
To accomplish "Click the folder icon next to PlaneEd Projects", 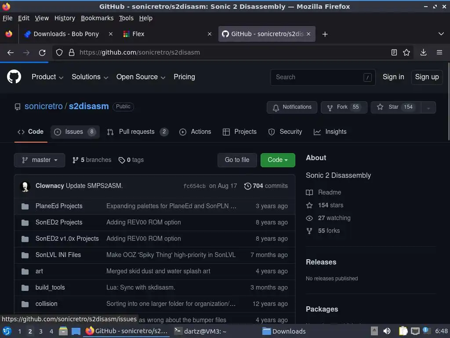I will pyautogui.click(x=25, y=206).
